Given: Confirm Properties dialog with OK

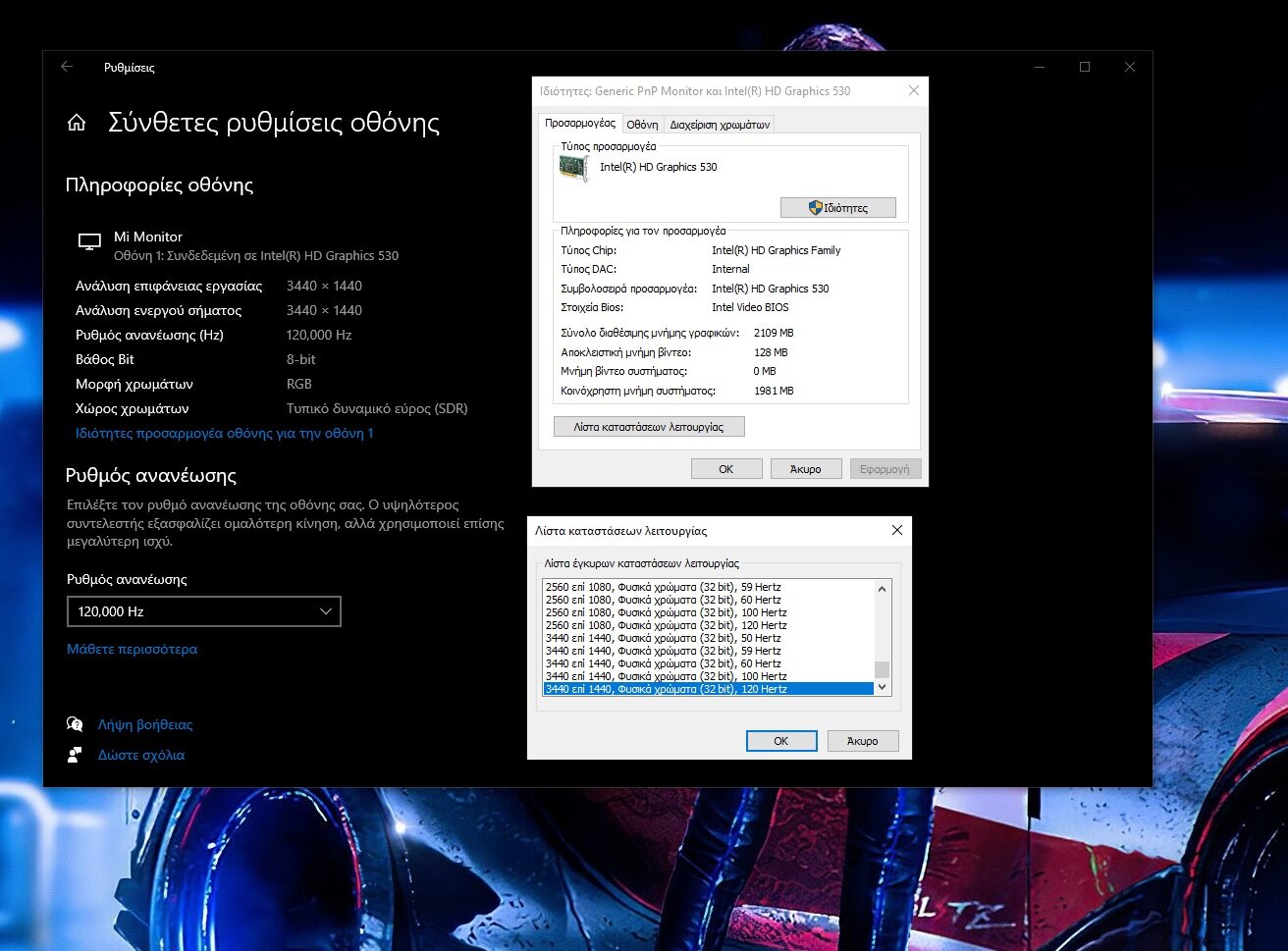Looking at the screenshot, I should click(726, 469).
